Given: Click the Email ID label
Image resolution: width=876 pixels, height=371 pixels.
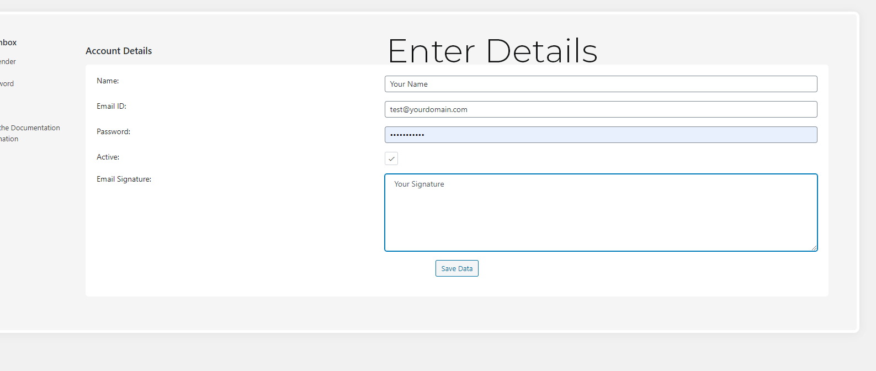Looking at the screenshot, I should (112, 106).
